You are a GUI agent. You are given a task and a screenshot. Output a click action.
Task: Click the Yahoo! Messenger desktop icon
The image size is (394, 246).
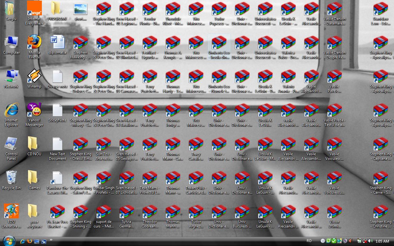point(34,110)
